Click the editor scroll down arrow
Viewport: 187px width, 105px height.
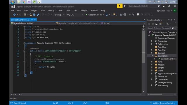tap(143, 92)
